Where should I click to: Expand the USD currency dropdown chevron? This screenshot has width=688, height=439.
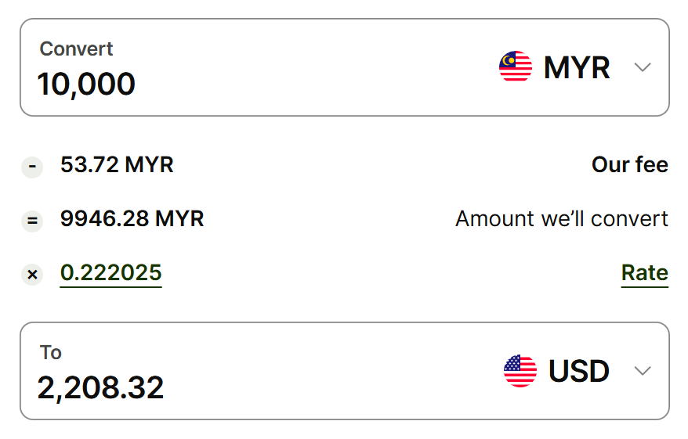(x=643, y=371)
